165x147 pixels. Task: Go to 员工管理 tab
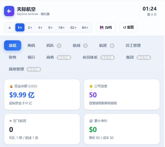(133, 45)
